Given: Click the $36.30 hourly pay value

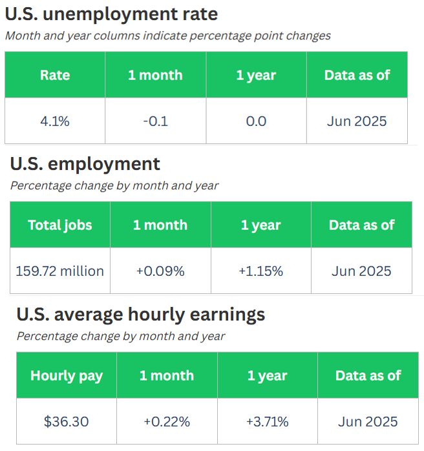Looking at the screenshot, I should [x=67, y=421].
